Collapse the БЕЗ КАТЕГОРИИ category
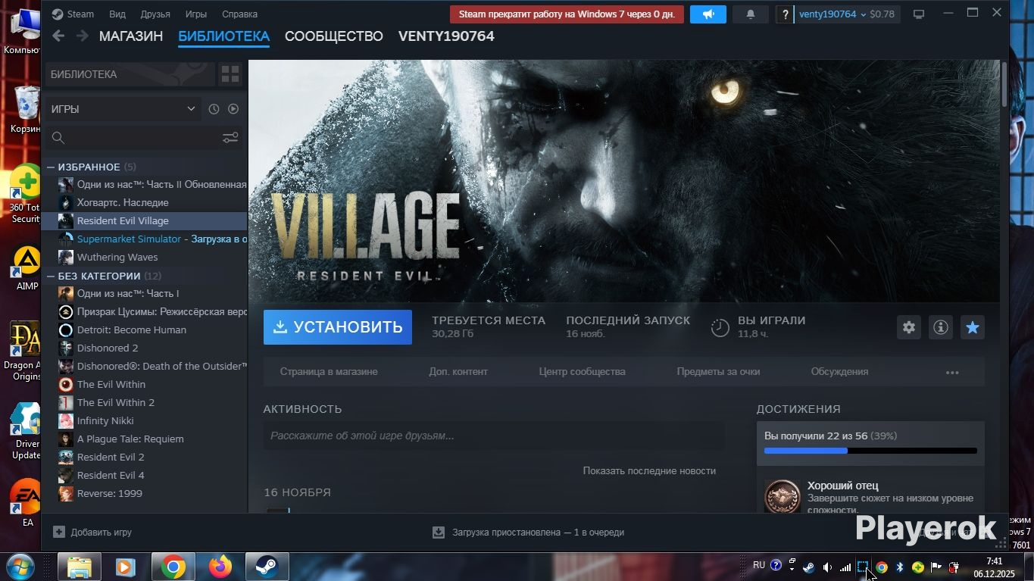The width and height of the screenshot is (1034, 581). pyautogui.click(x=51, y=276)
